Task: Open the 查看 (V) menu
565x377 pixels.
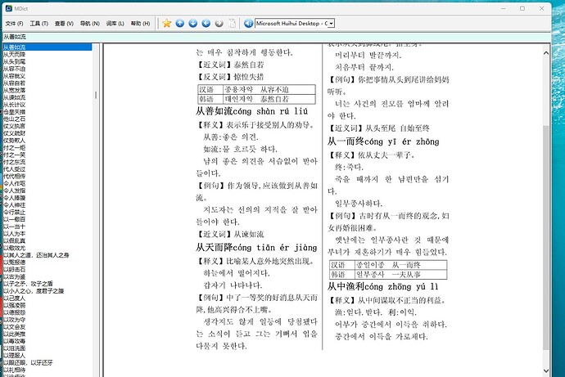Action: pos(64,24)
